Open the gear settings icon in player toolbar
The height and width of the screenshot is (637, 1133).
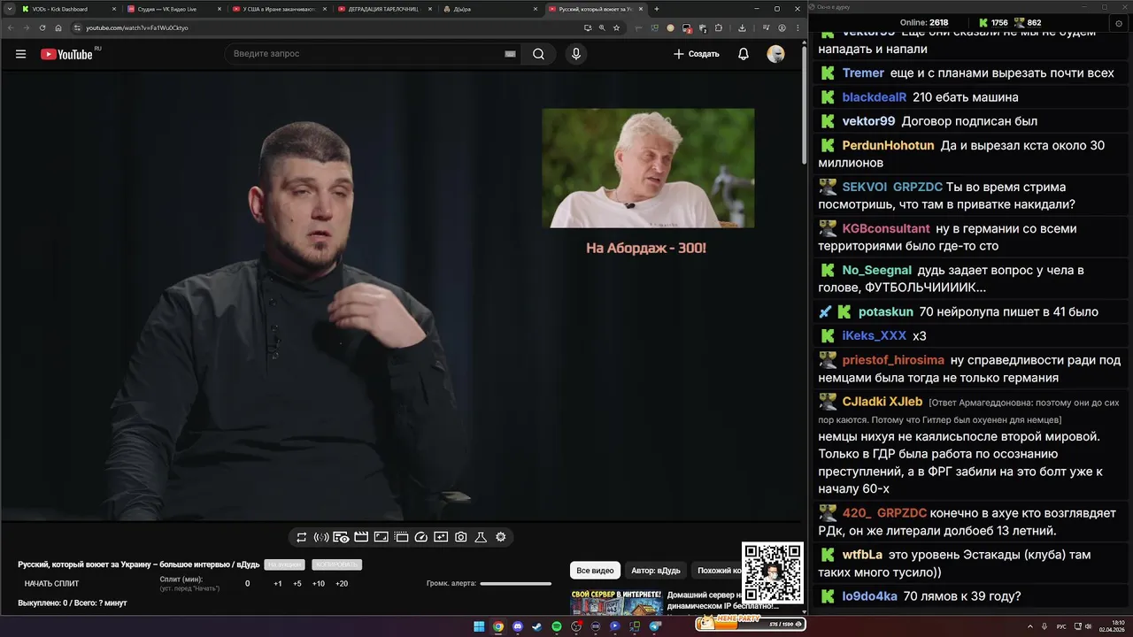click(x=501, y=537)
